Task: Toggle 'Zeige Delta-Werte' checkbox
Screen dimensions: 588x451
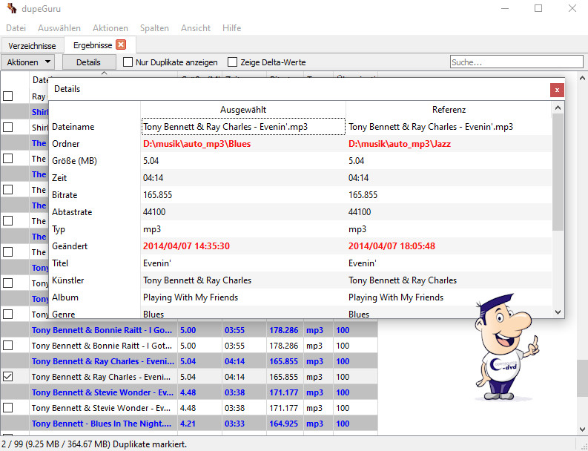Action: coord(233,62)
